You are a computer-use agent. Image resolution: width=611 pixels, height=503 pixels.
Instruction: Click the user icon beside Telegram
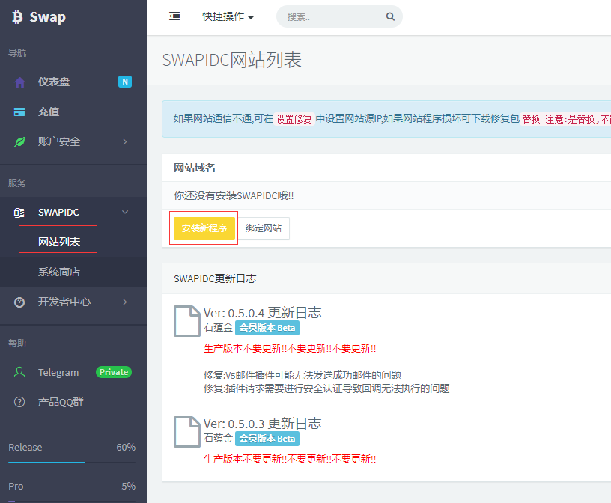(19, 372)
